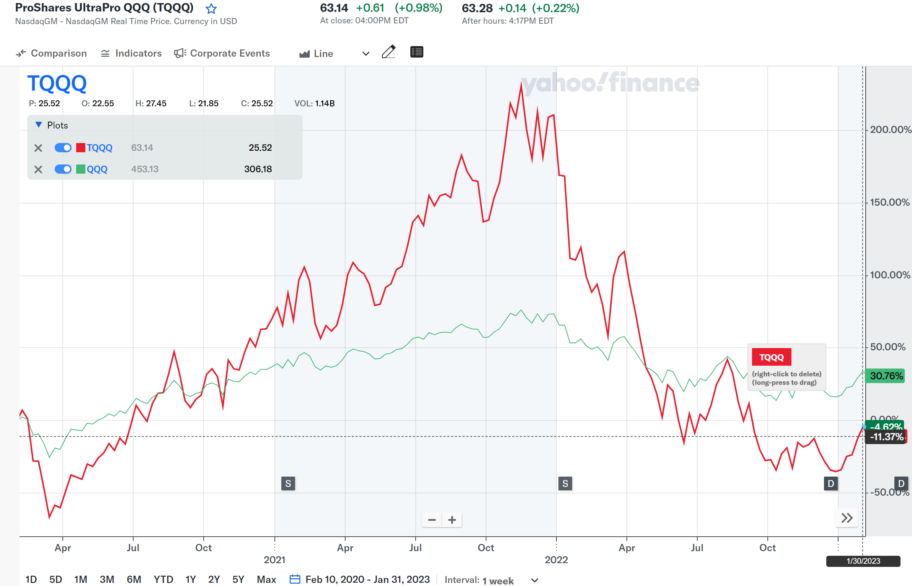Open chart settings via the table icon
This screenshot has height=586, width=912.
(416, 52)
